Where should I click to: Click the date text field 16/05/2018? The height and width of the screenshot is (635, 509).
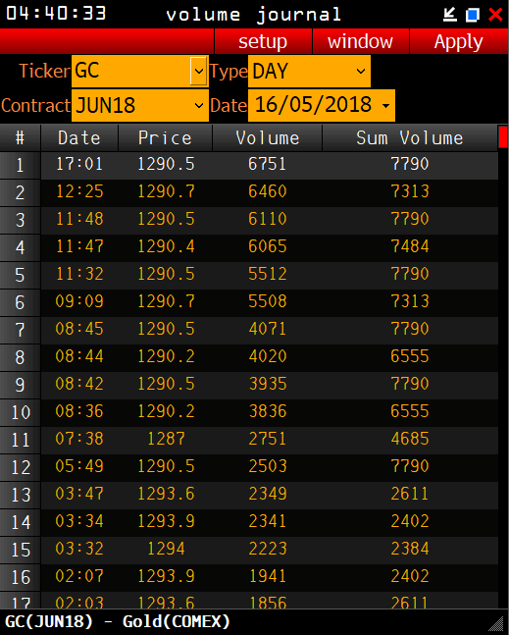(313, 105)
